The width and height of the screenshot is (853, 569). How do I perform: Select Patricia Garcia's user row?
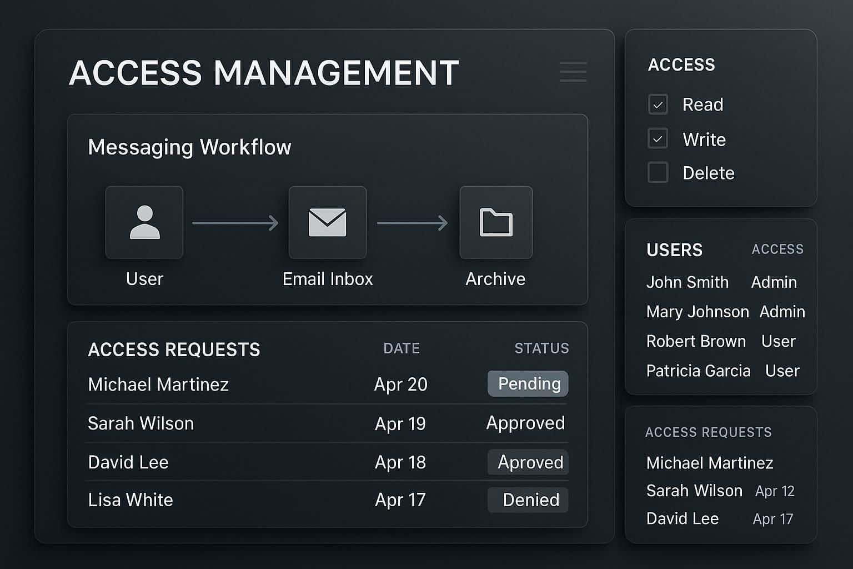coord(698,371)
